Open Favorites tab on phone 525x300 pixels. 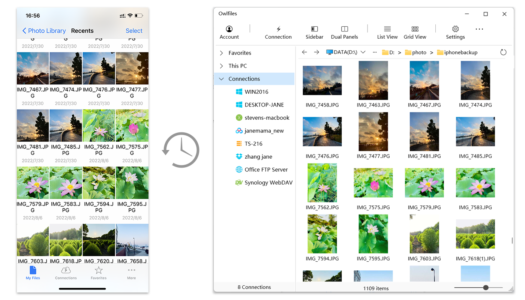(x=99, y=273)
